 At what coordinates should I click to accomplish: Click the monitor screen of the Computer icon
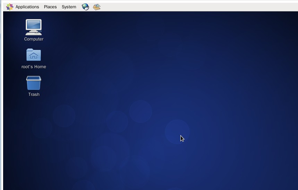(34, 25)
